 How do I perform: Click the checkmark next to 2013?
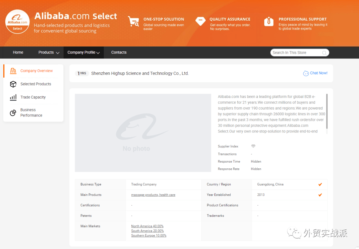click(x=320, y=195)
